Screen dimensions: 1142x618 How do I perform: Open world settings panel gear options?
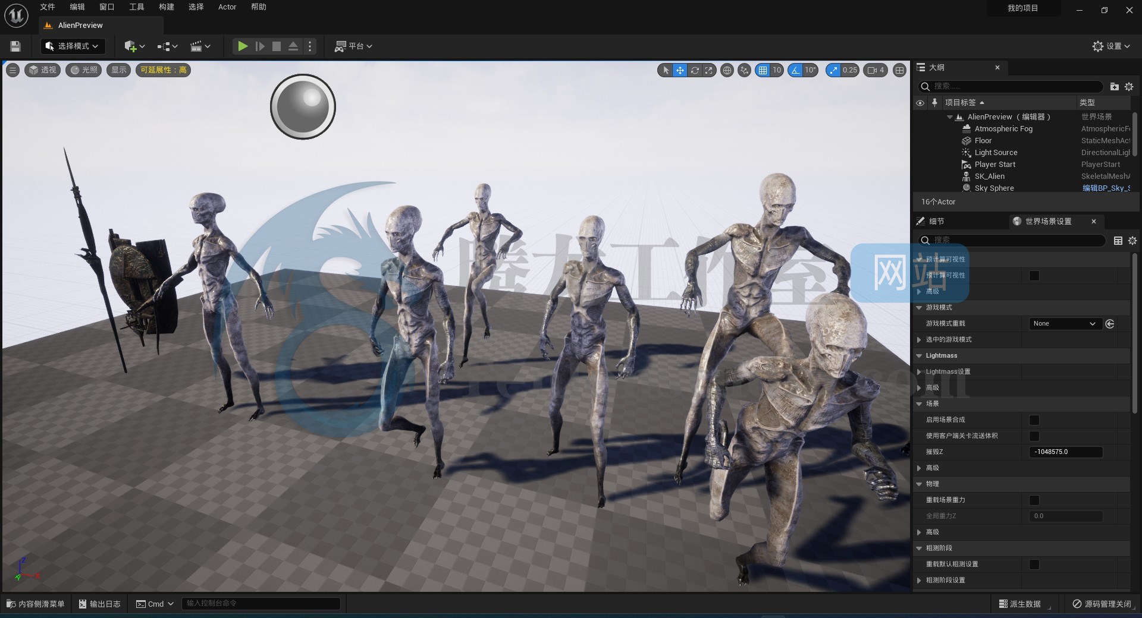coord(1132,241)
